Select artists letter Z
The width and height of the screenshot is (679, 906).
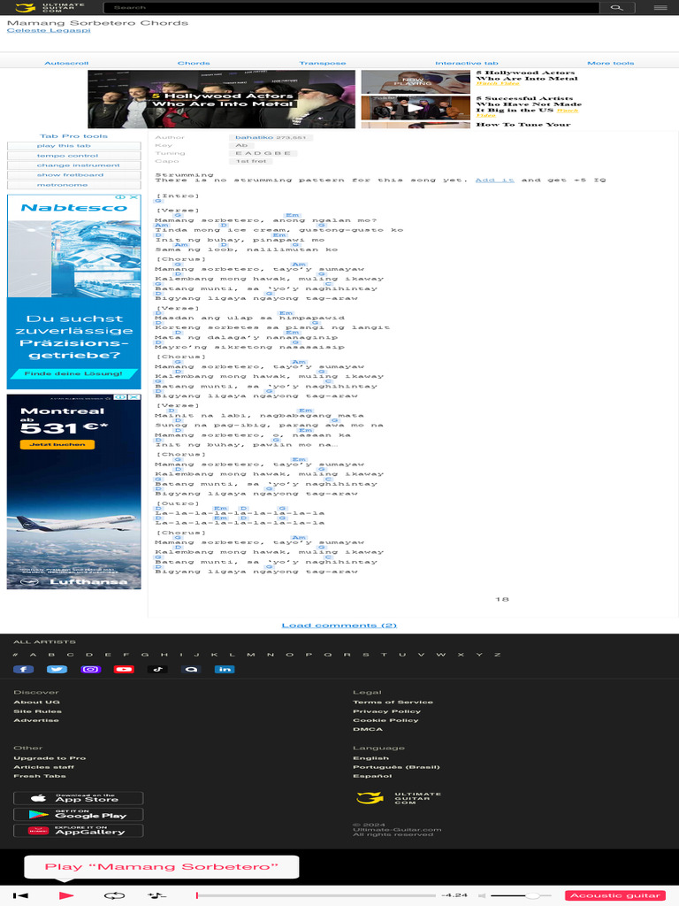pyautogui.click(x=497, y=655)
